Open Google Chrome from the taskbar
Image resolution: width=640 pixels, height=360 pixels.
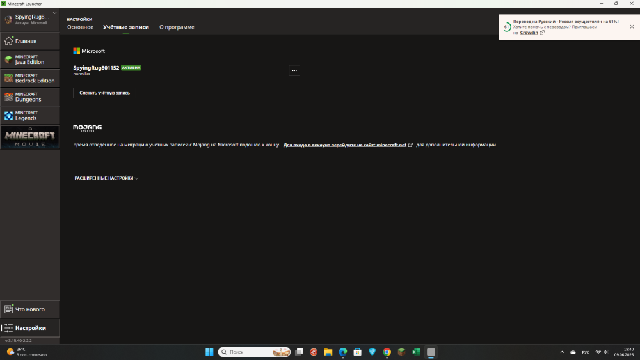click(387, 352)
